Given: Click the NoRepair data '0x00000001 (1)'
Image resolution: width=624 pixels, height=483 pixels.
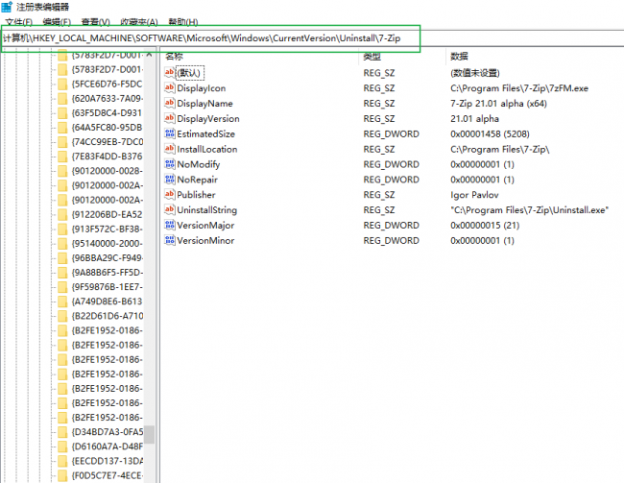Looking at the screenshot, I should tap(482, 180).
